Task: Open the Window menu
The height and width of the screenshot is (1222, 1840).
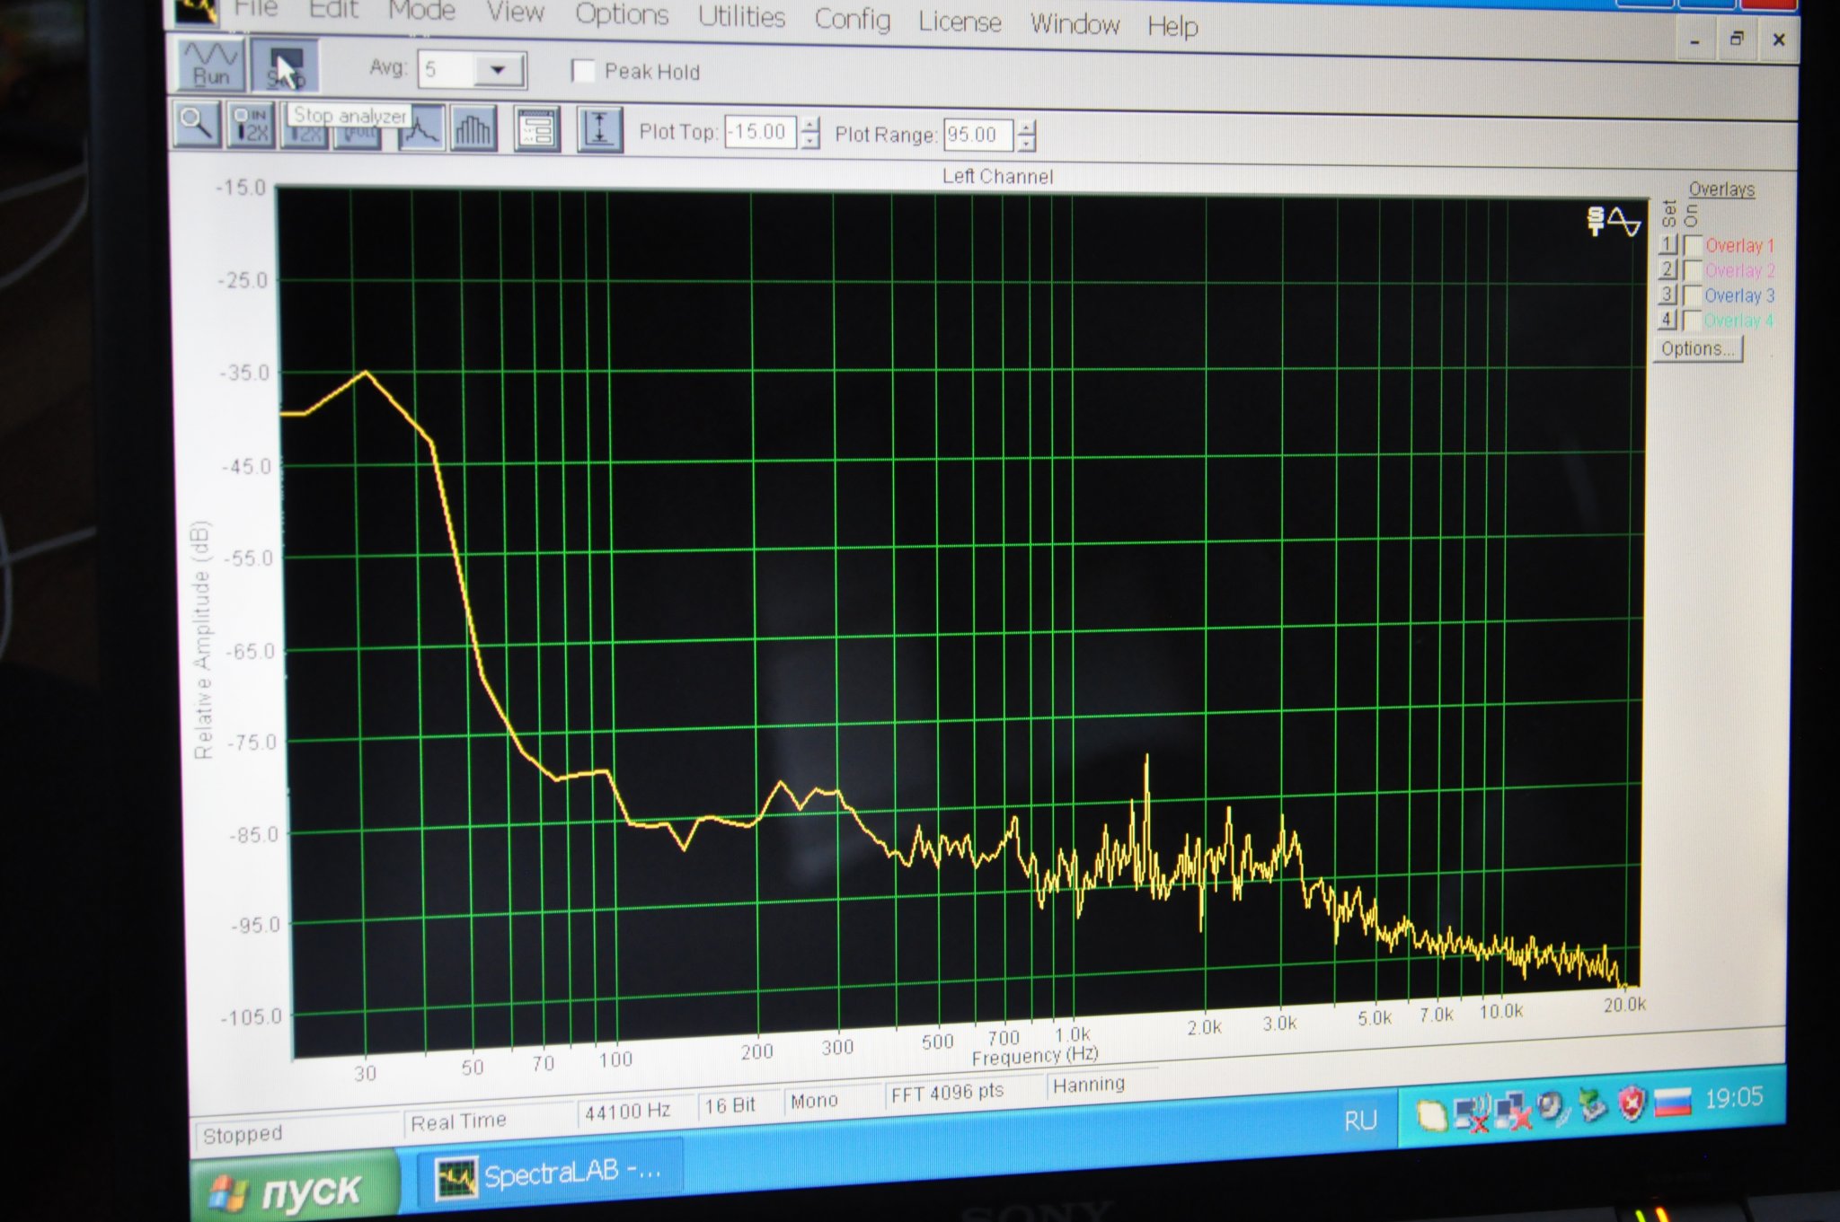Action: coord(1075,24)
